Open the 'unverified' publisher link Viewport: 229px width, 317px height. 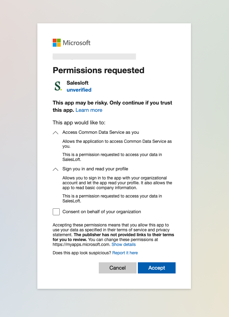[x=79, y=90]
